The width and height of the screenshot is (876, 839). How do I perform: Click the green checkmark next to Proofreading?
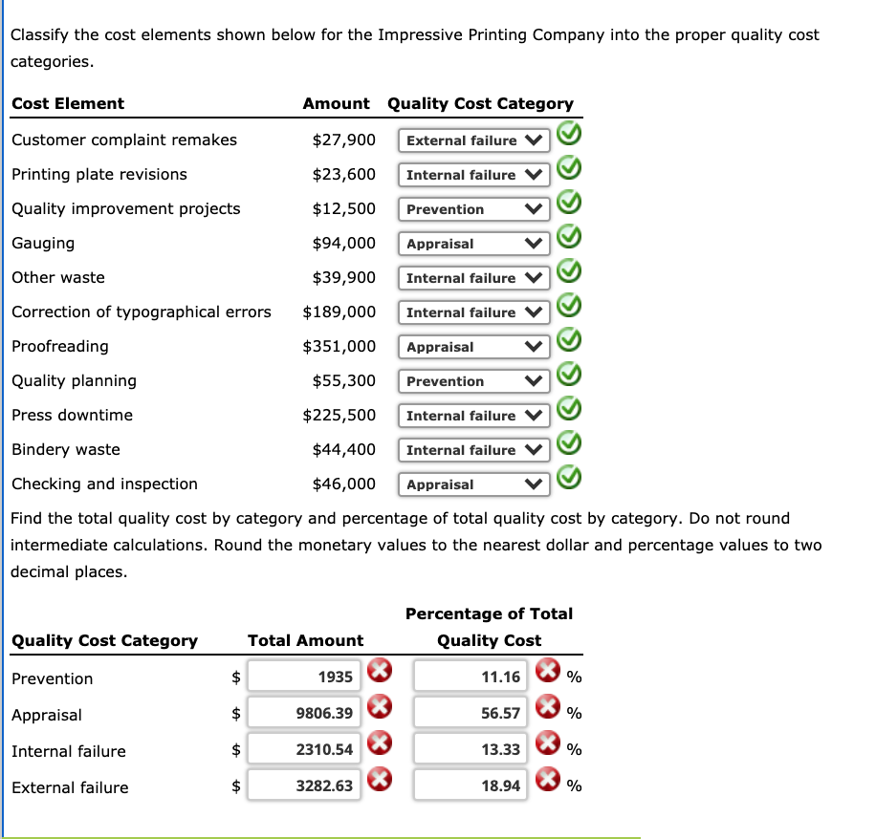(568, 340)
